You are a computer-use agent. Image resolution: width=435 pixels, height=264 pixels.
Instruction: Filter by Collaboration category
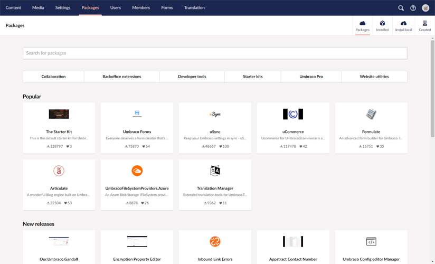(53, 77)
